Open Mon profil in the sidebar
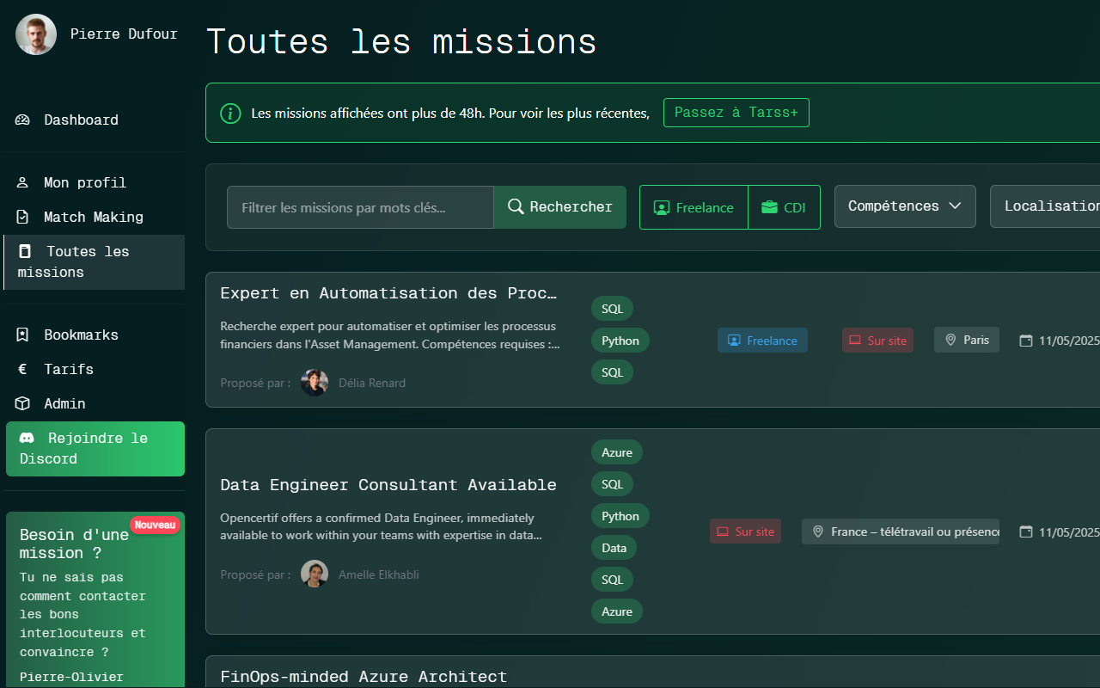 [93, 182]
